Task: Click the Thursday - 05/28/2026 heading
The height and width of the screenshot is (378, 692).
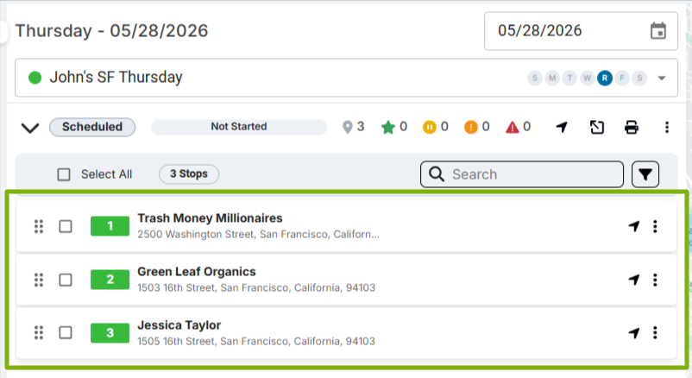Action: pyautogui.click(x=111, y=31)
